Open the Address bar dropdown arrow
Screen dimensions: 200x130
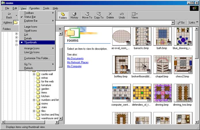(x=173, y=23)
